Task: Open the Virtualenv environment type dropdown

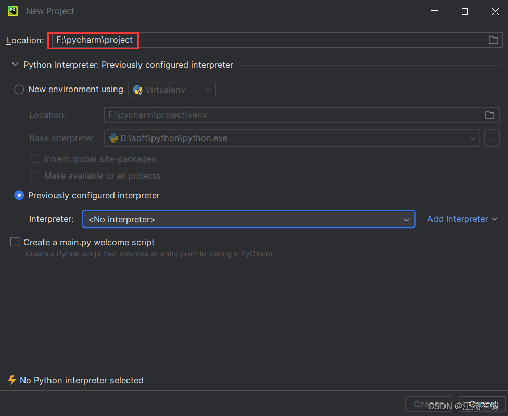Action: [172, 90]
